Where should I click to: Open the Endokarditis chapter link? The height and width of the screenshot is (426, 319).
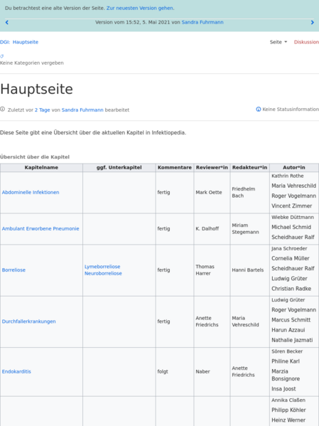pyautogui.click(x=16, y=372)
